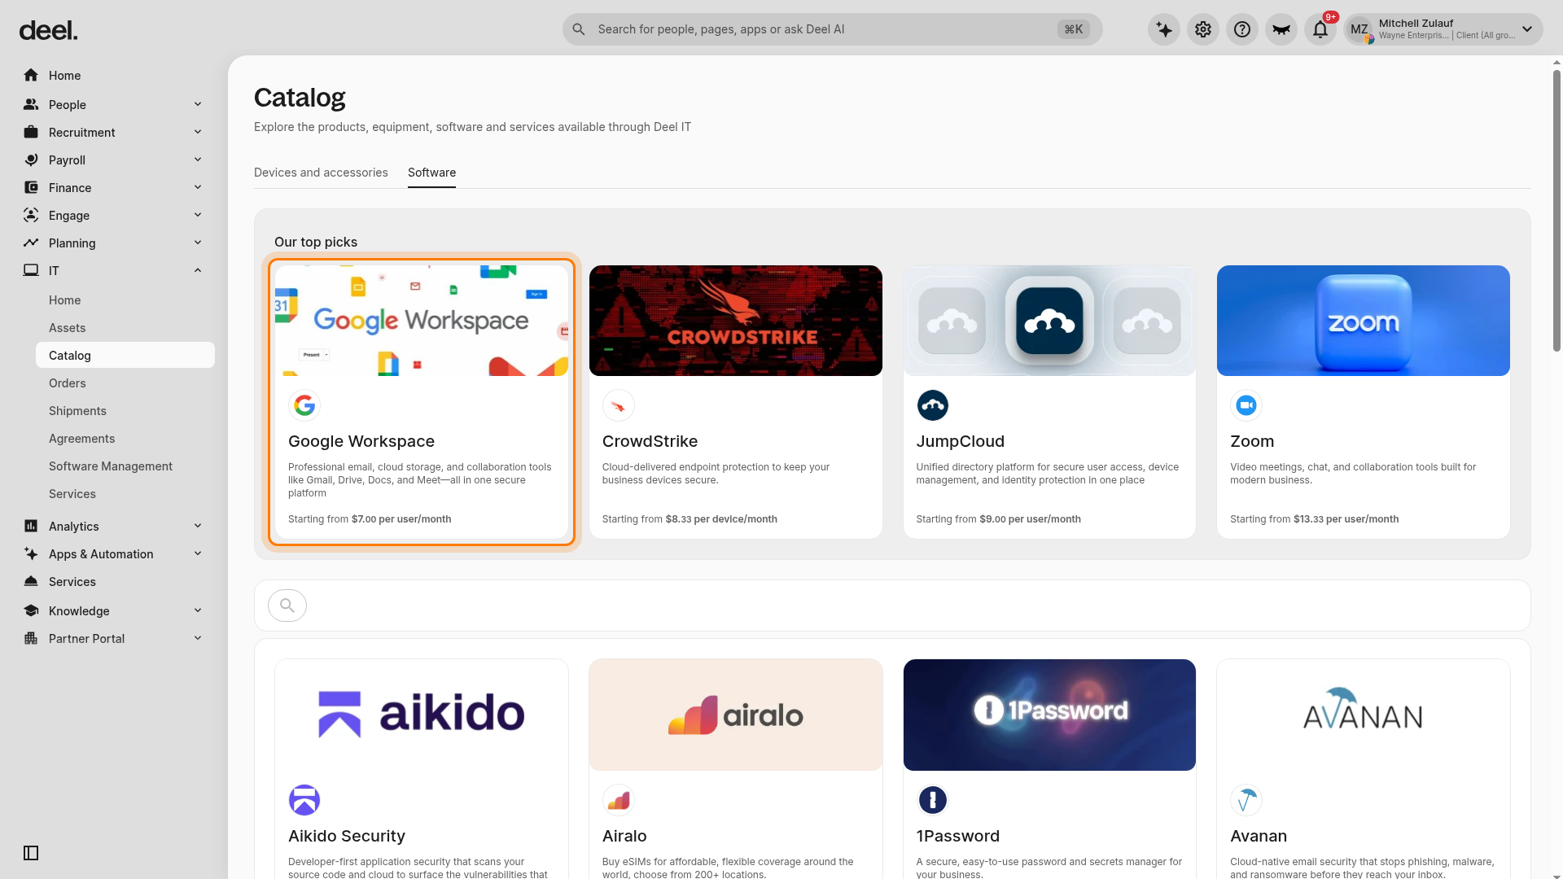Open the notifications bell
The width and height of the screenshot is (1563, 879).
coord(1320,29)
